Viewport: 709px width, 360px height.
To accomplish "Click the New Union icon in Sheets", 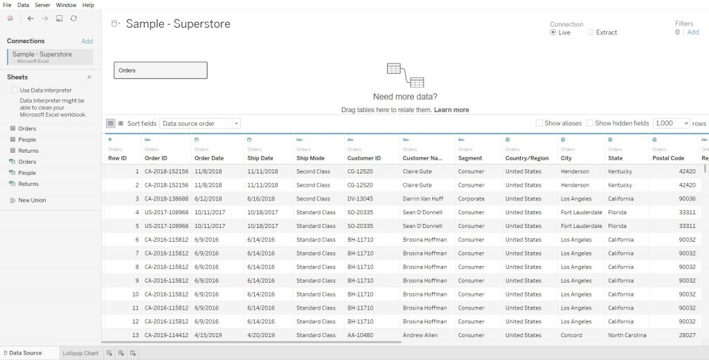I will point(12,200).
